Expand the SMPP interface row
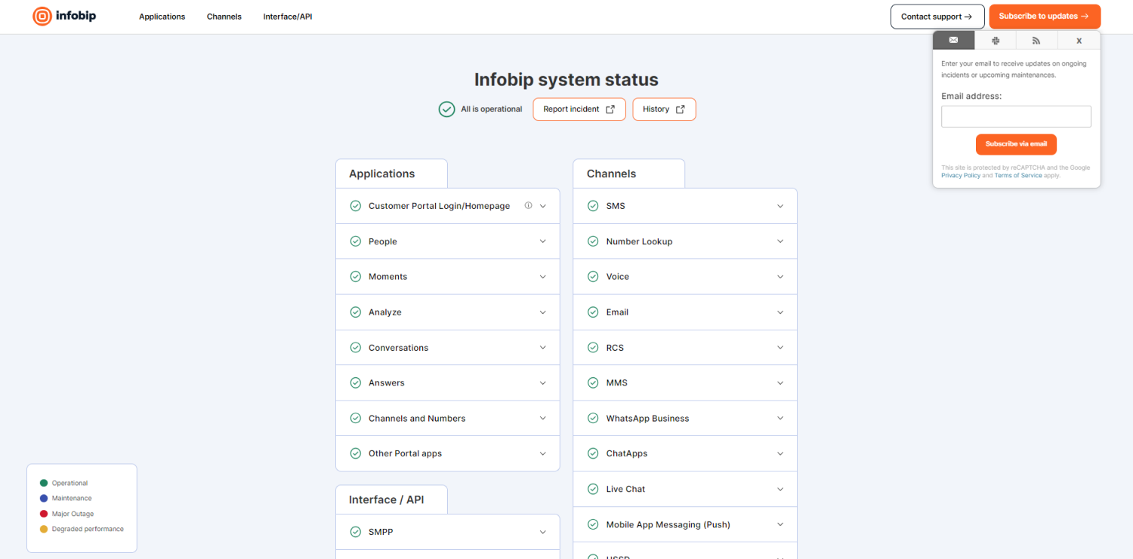1133x559 pixels. point(542,532)
